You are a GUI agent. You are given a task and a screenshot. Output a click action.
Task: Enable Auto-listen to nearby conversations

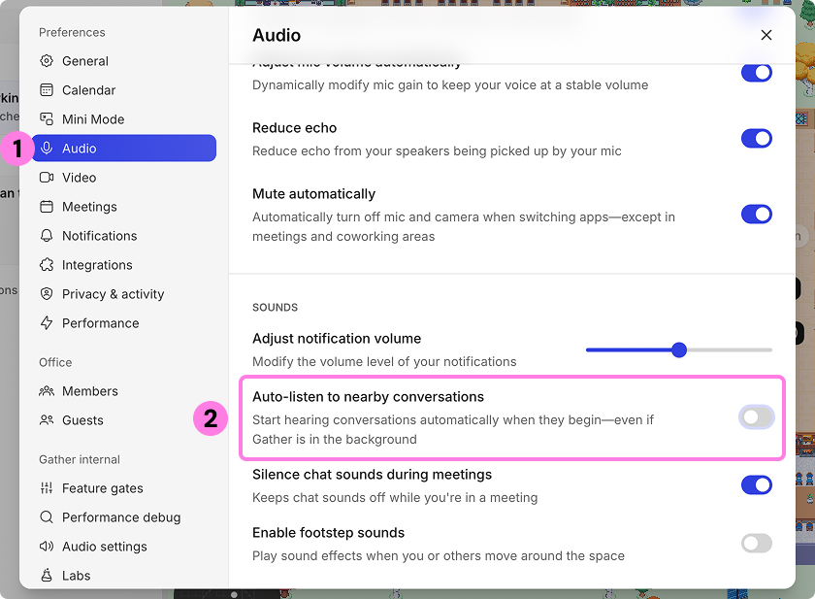(757, 416)
